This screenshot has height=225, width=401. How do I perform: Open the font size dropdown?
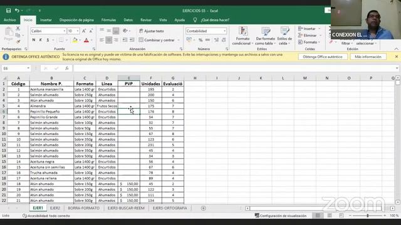(78, 31)
